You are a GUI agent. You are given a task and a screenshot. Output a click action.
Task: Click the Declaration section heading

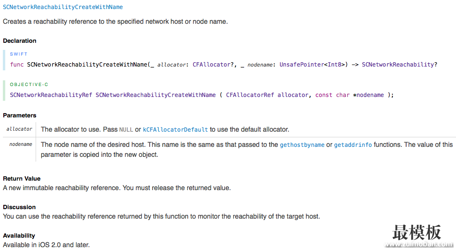coord(20,41)
